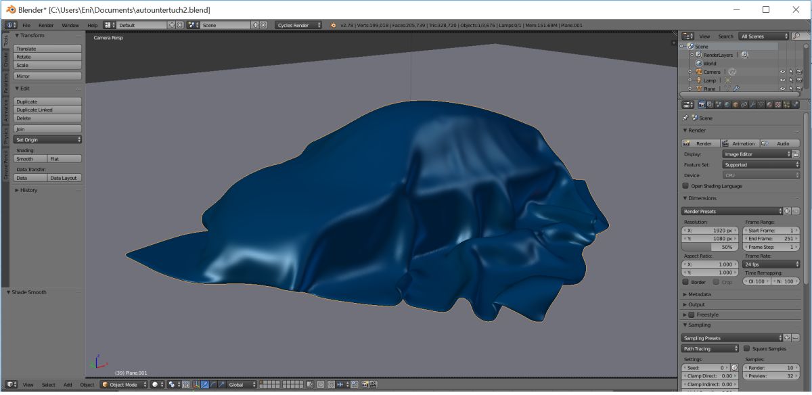This screenshot has width=812, height=395.
Task: Open the File menu
Action: point(26,25)
